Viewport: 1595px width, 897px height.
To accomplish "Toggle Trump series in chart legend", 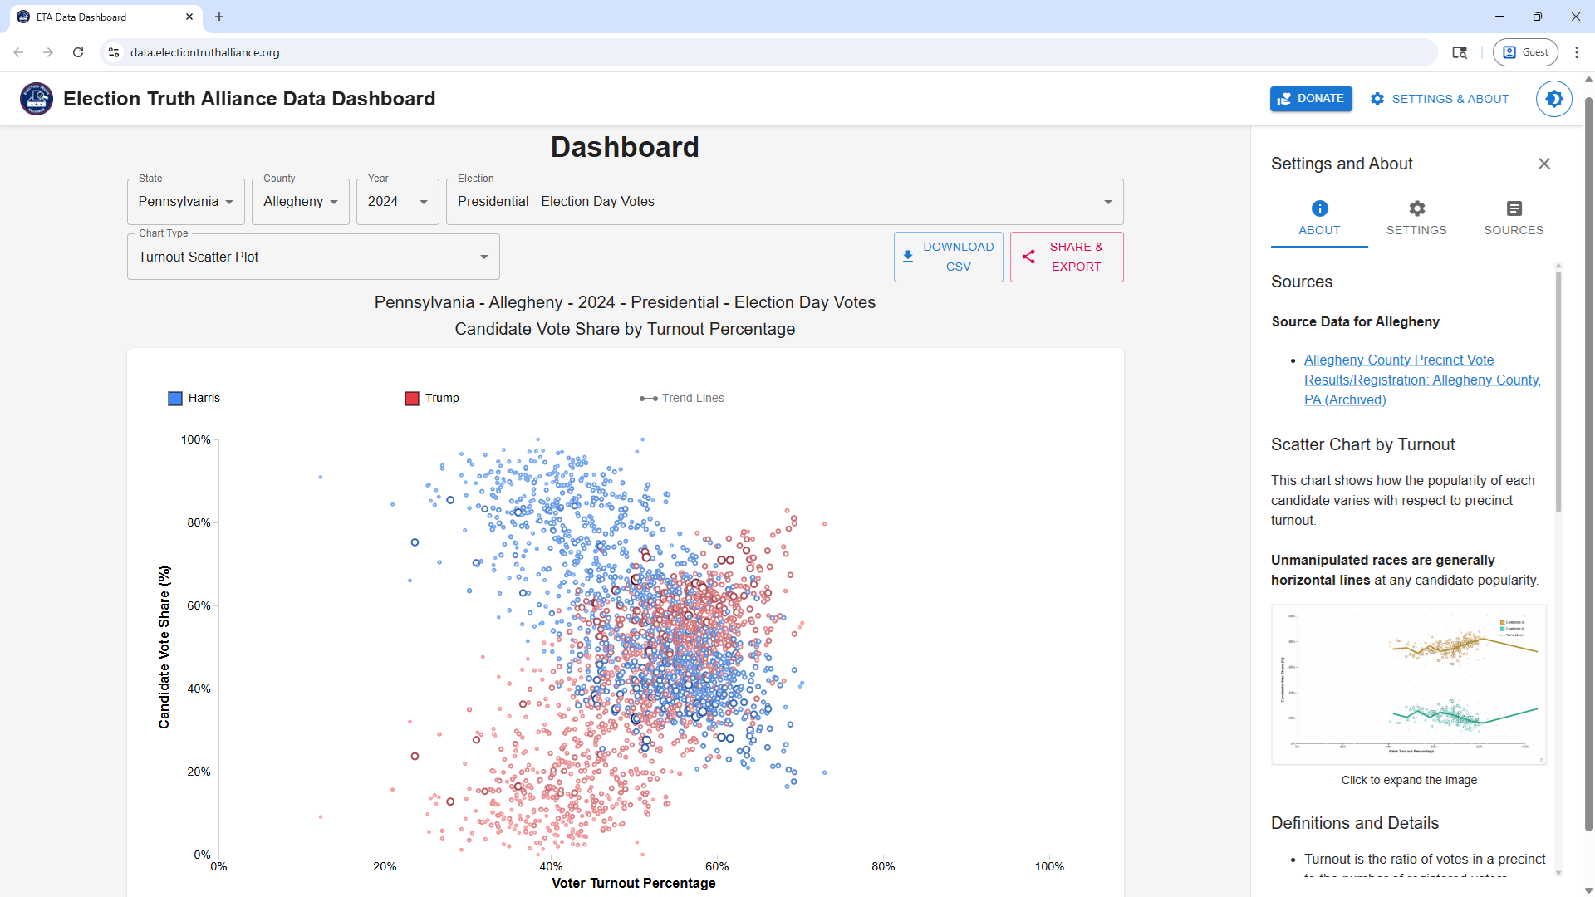I will [432, 398].
